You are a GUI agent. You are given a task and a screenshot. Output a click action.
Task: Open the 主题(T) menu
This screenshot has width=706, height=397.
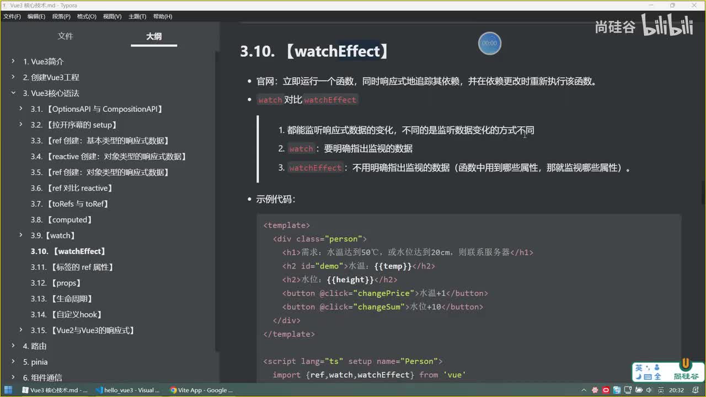(x=137, y=17)
